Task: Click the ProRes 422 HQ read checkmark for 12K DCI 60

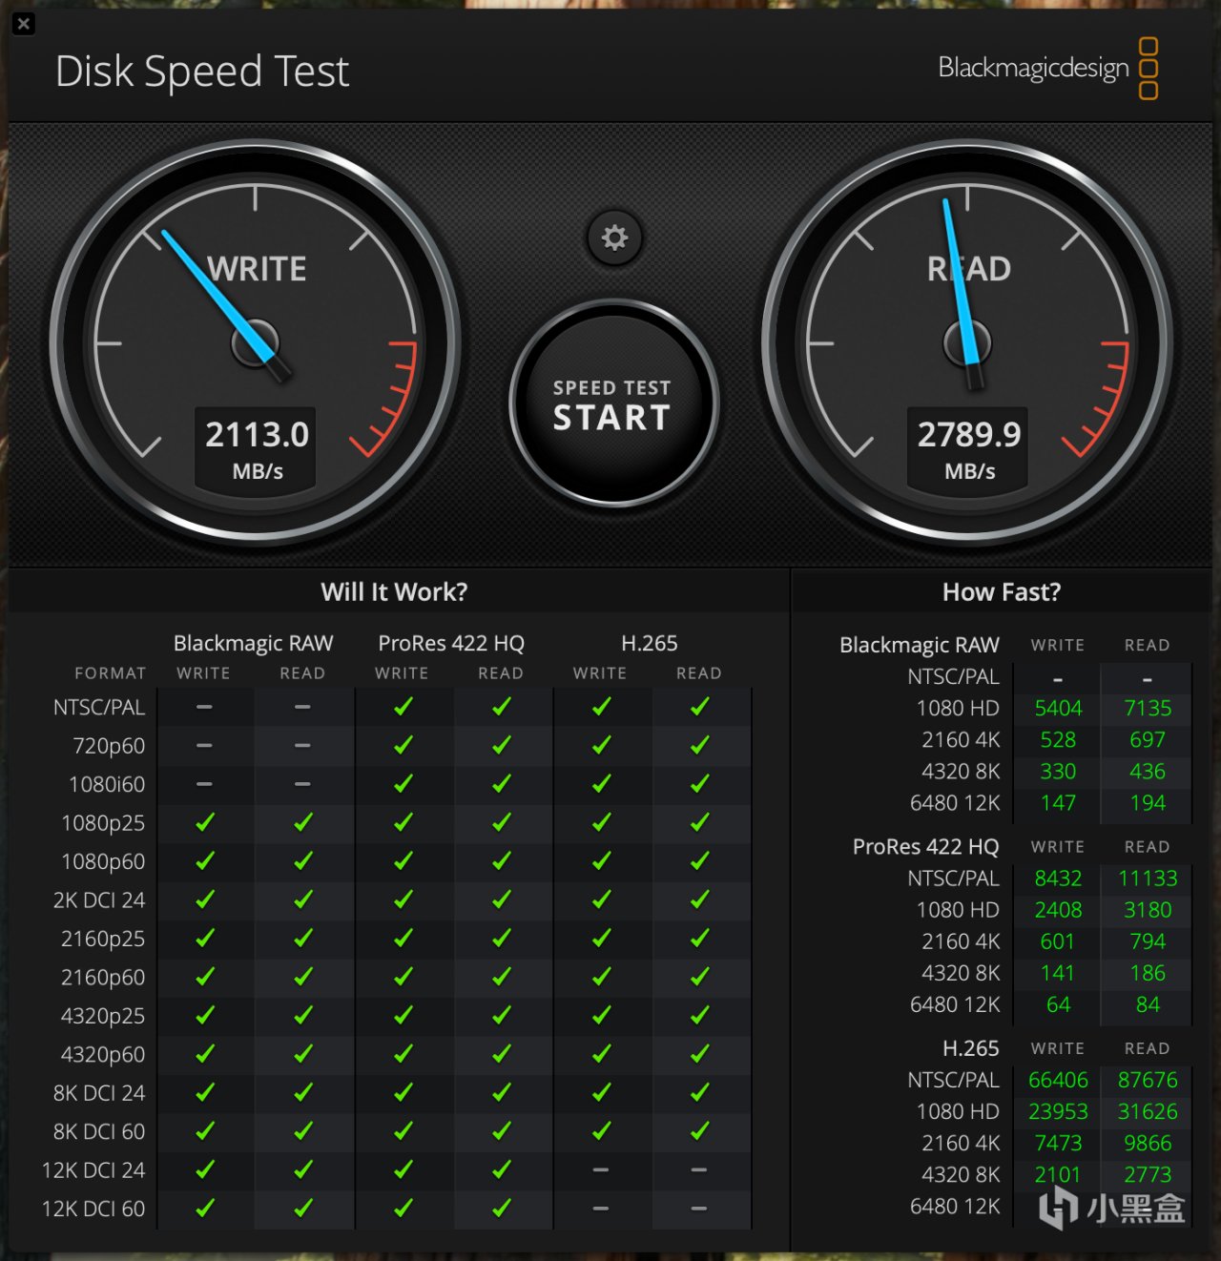Action: pos(501,1209)
